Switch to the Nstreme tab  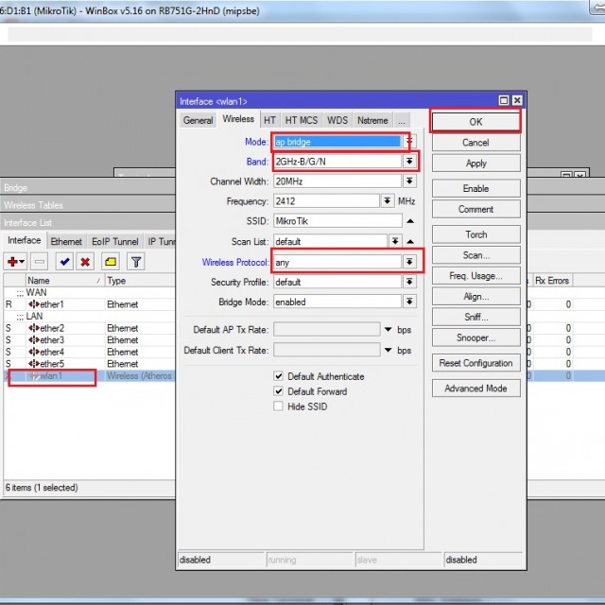click(372, 120)
